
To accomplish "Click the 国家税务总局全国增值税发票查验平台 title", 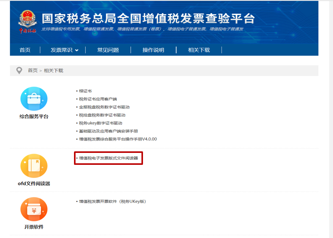I will tap(148, 18).
